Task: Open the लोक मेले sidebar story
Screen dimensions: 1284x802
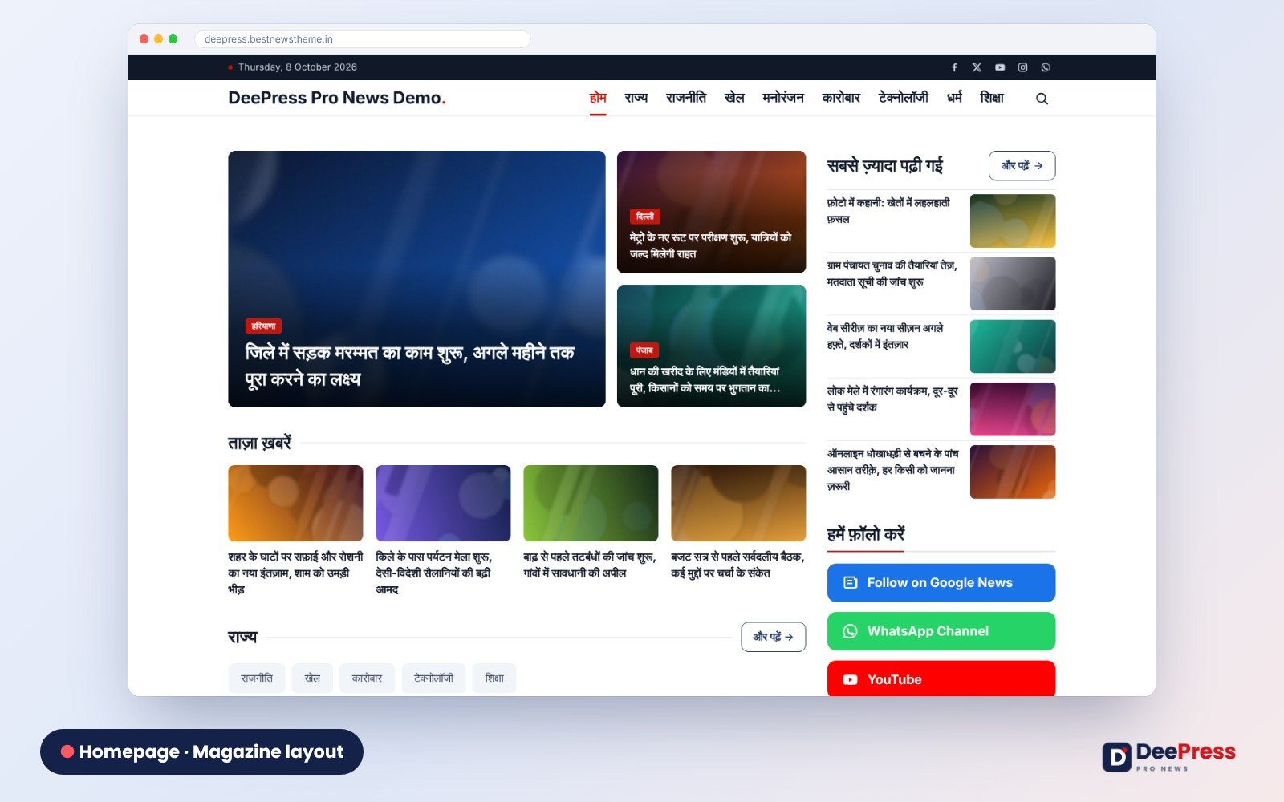Action: pos(893,399)
